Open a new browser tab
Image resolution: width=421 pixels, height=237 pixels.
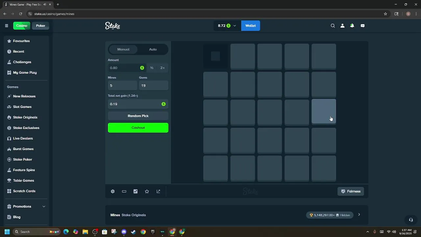58,4
